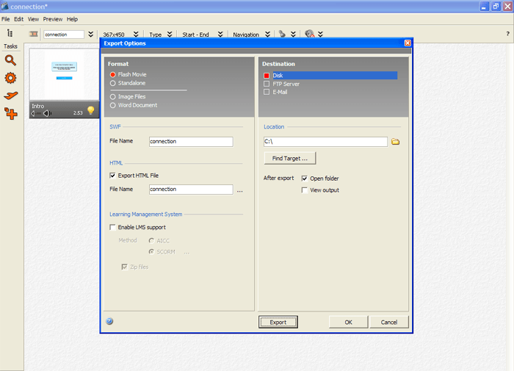
Task: Open the Preview menu
Action: [52, 19]
